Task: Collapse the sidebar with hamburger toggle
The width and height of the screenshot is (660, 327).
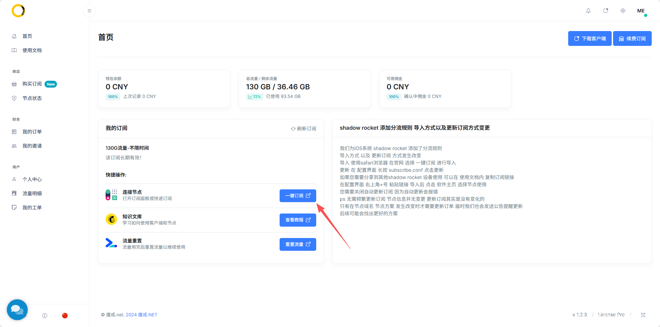Action: click(x=89, y=11)
